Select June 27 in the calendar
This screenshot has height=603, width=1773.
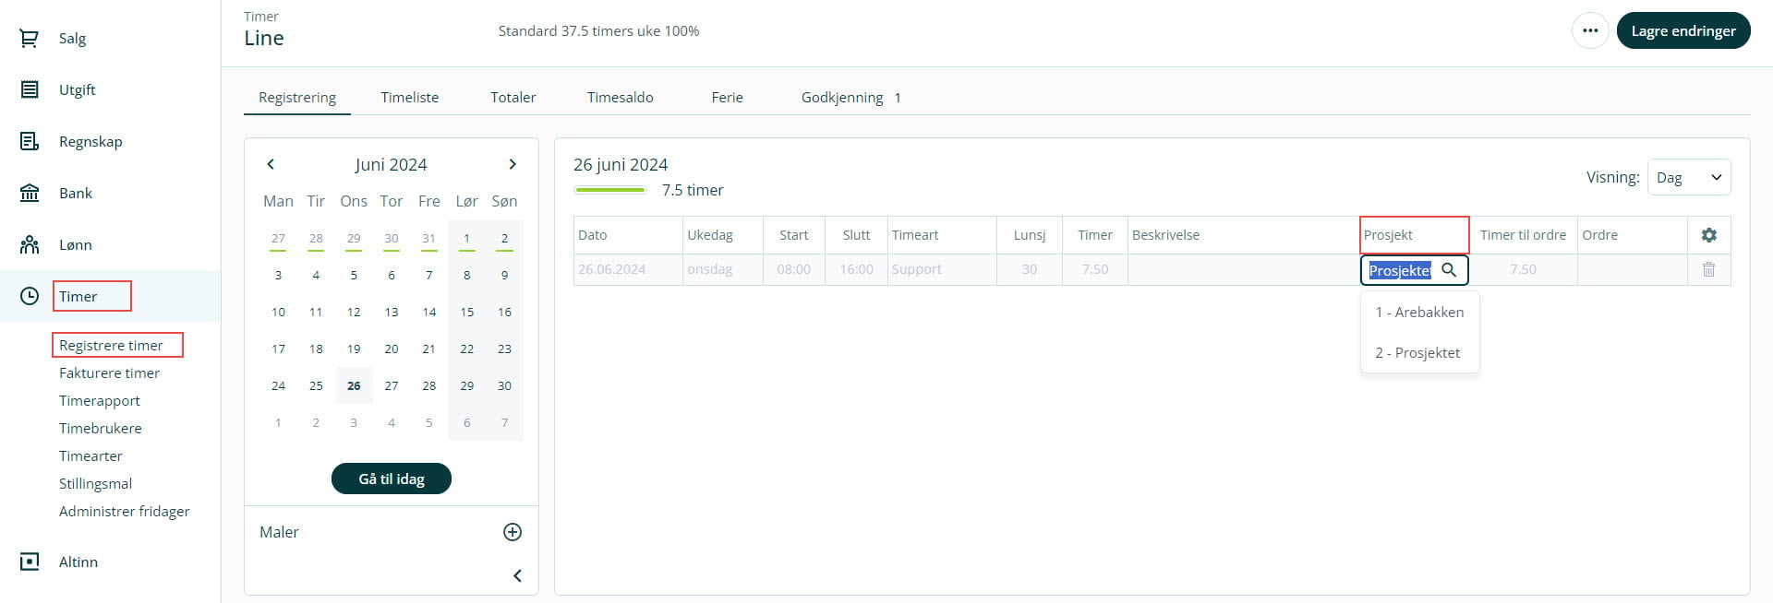point(392,385)
